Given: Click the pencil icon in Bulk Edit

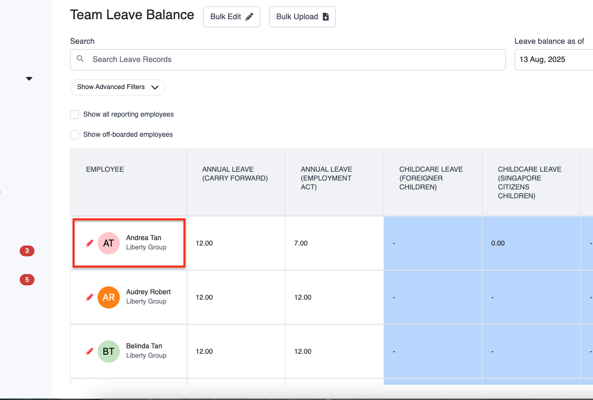Looking at the screenshot, I should point(249,17).
